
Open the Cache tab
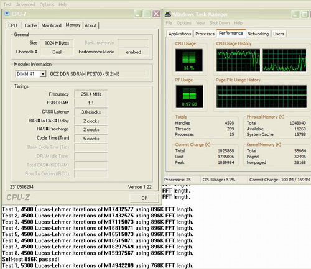point(30,25)
